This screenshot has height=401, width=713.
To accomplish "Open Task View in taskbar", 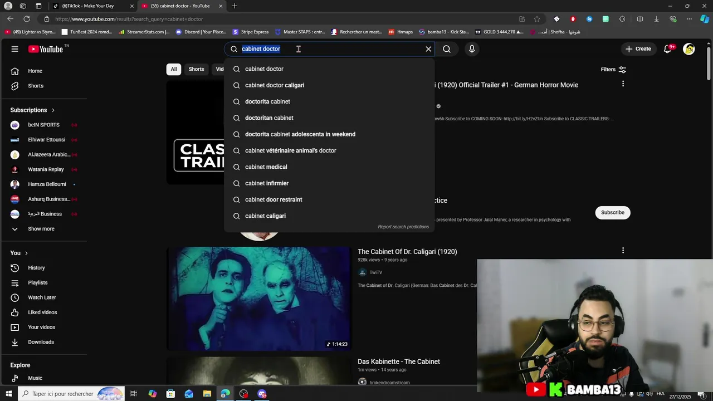I will 134,394.
